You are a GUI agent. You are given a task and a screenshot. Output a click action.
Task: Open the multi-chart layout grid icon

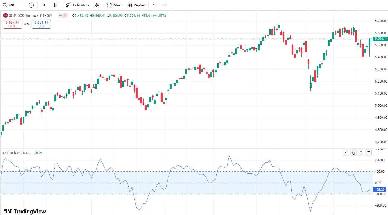97,5
